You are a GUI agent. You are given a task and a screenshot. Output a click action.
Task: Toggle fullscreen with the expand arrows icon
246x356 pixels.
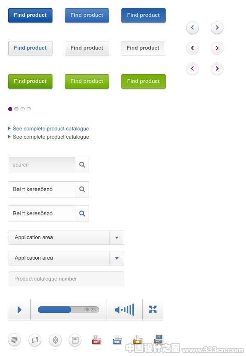(x=153, y=309)
